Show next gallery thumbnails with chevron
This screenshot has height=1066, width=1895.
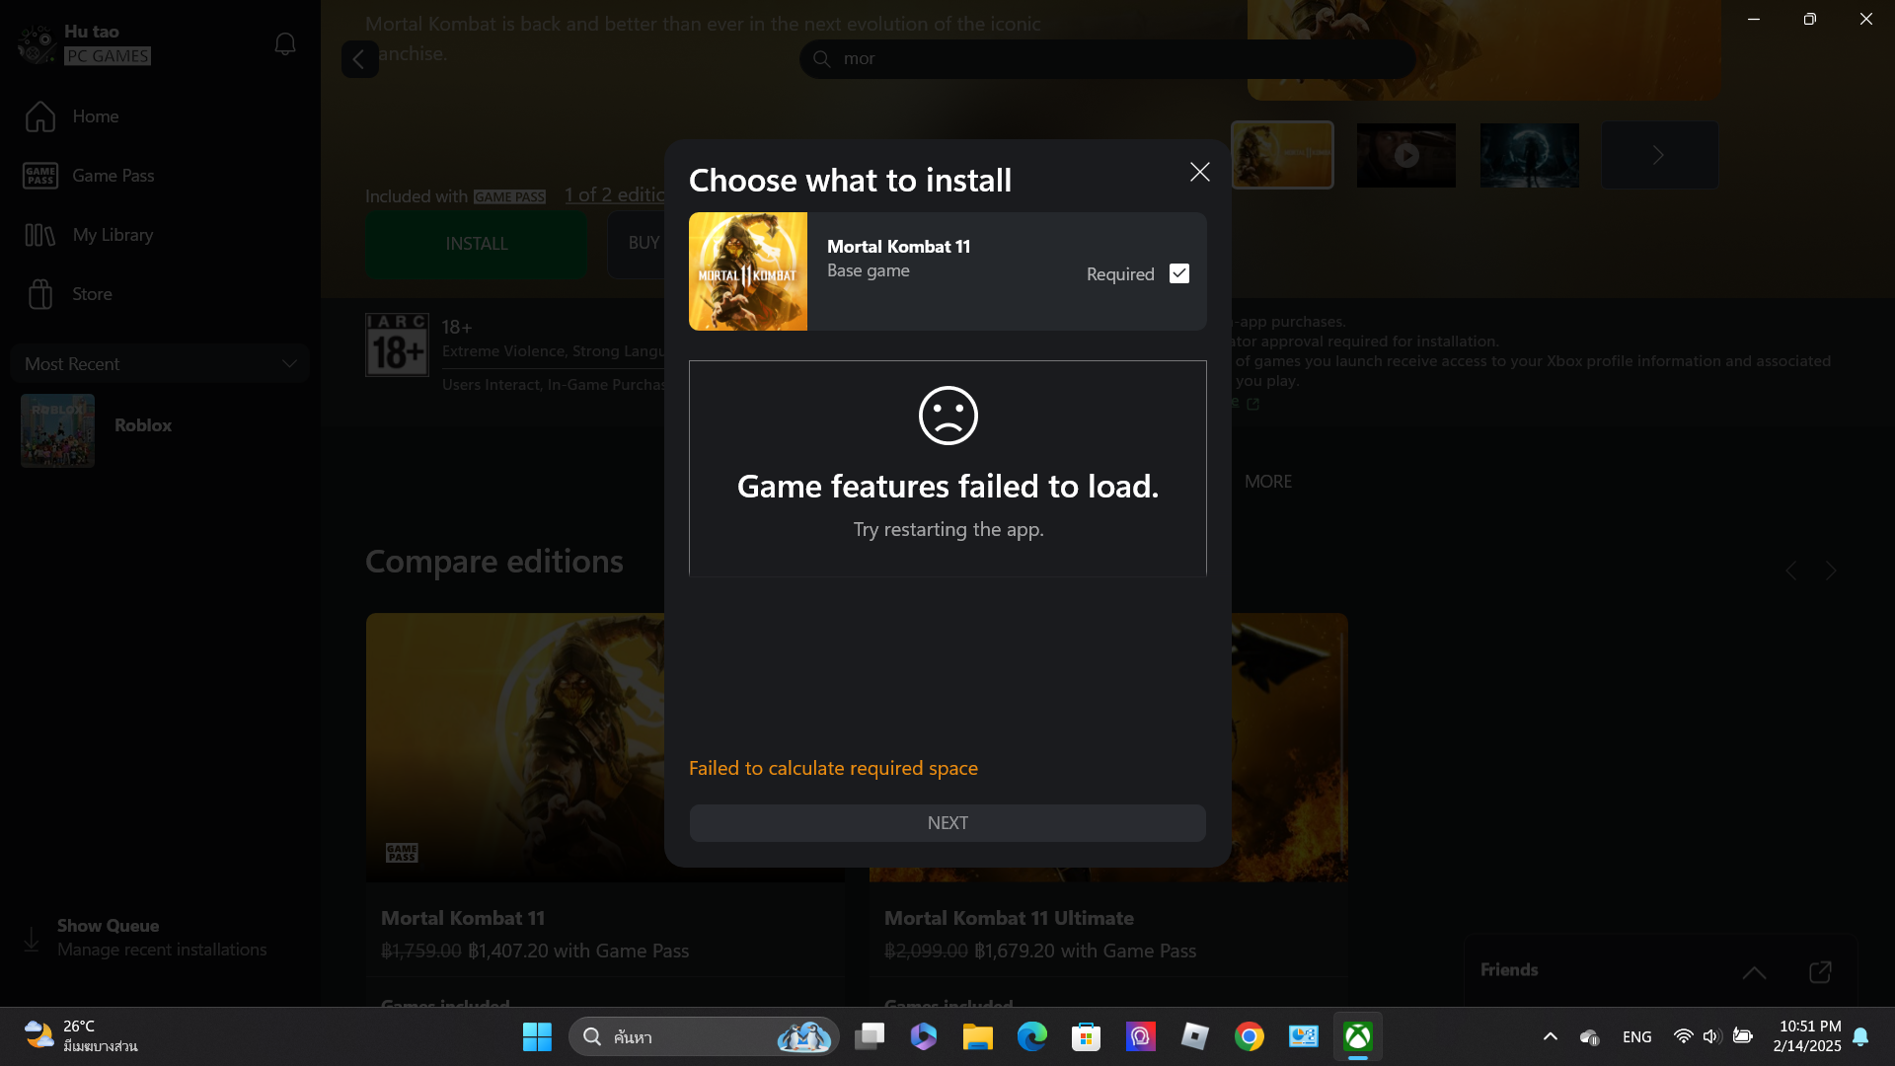1659,155
